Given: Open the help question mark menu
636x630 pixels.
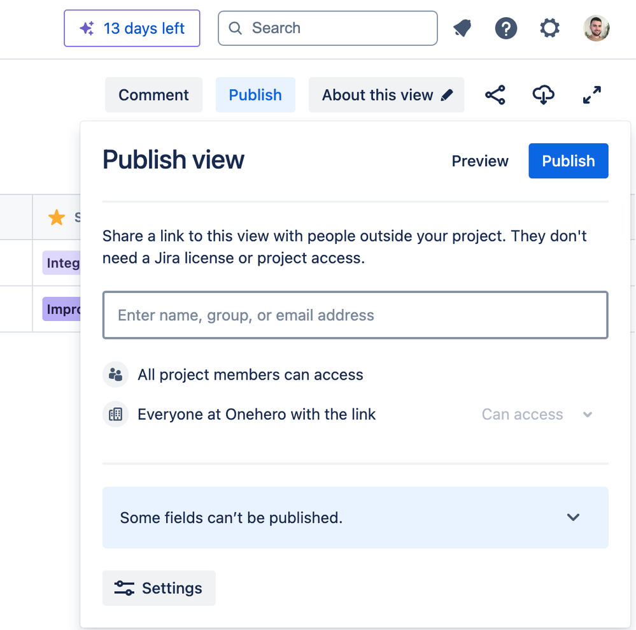Looking at the screenshot, I should (505, 28).
